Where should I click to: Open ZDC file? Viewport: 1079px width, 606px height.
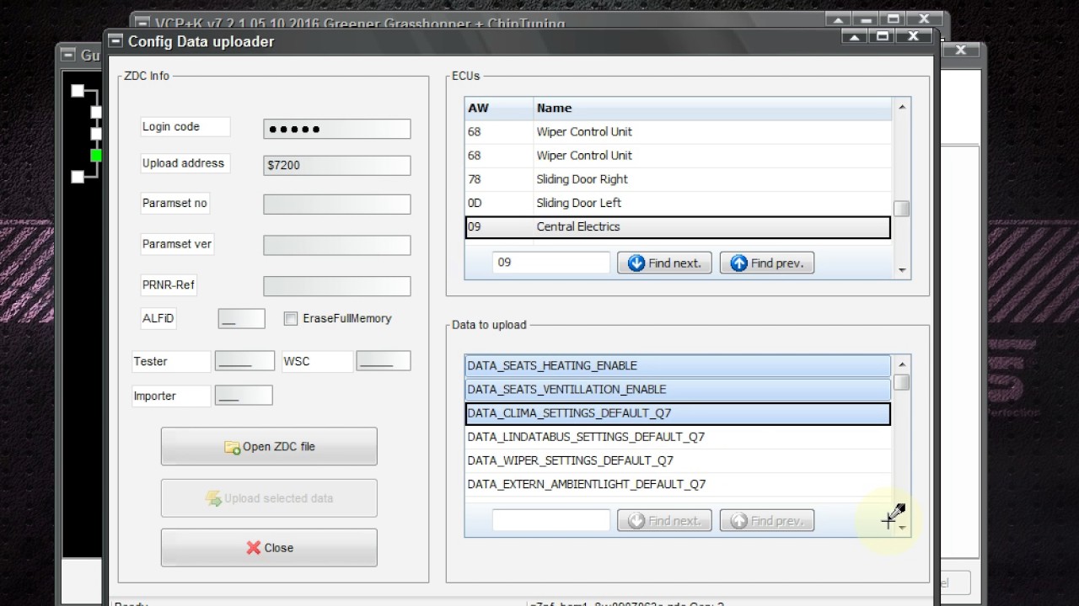point(269,446)
